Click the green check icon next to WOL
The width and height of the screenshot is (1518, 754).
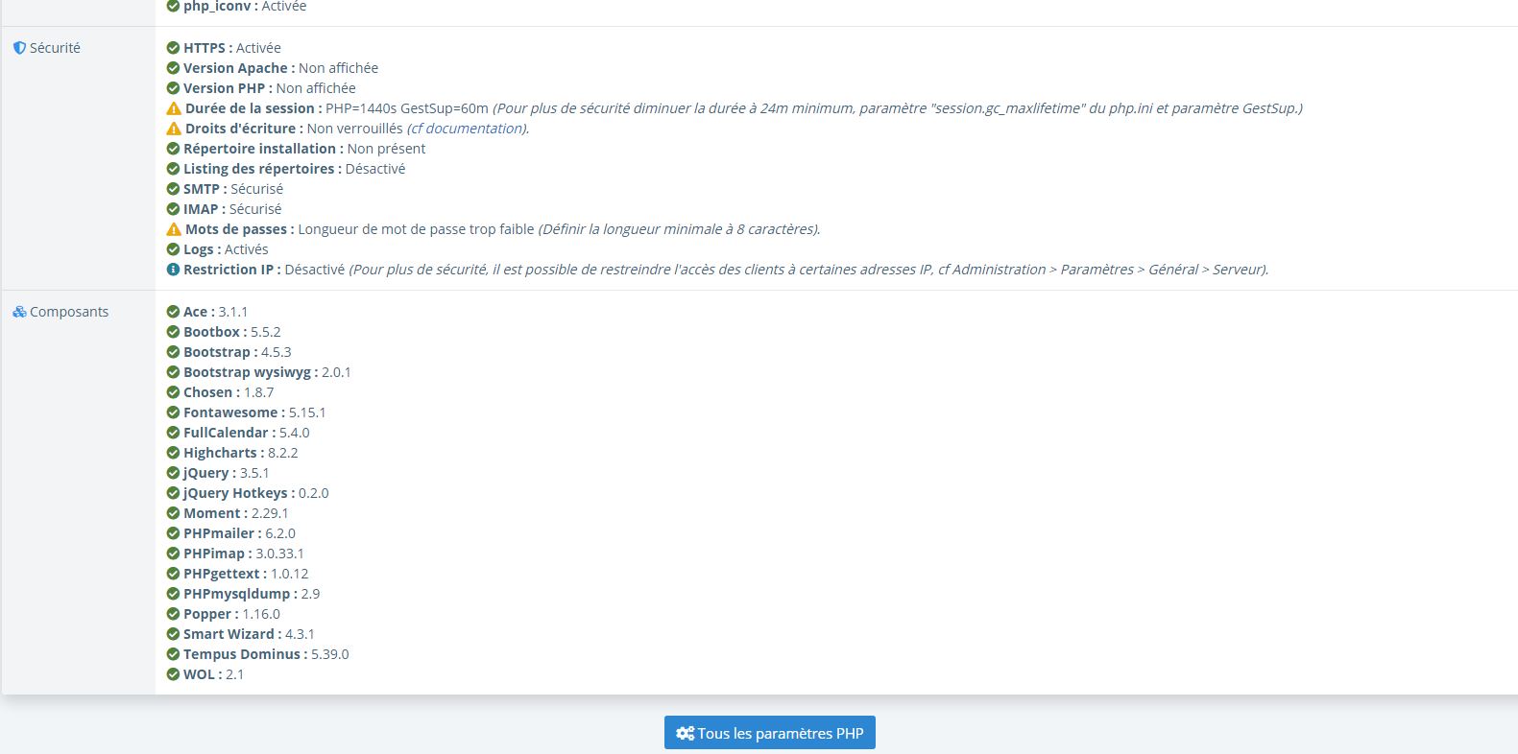point(173,674)
